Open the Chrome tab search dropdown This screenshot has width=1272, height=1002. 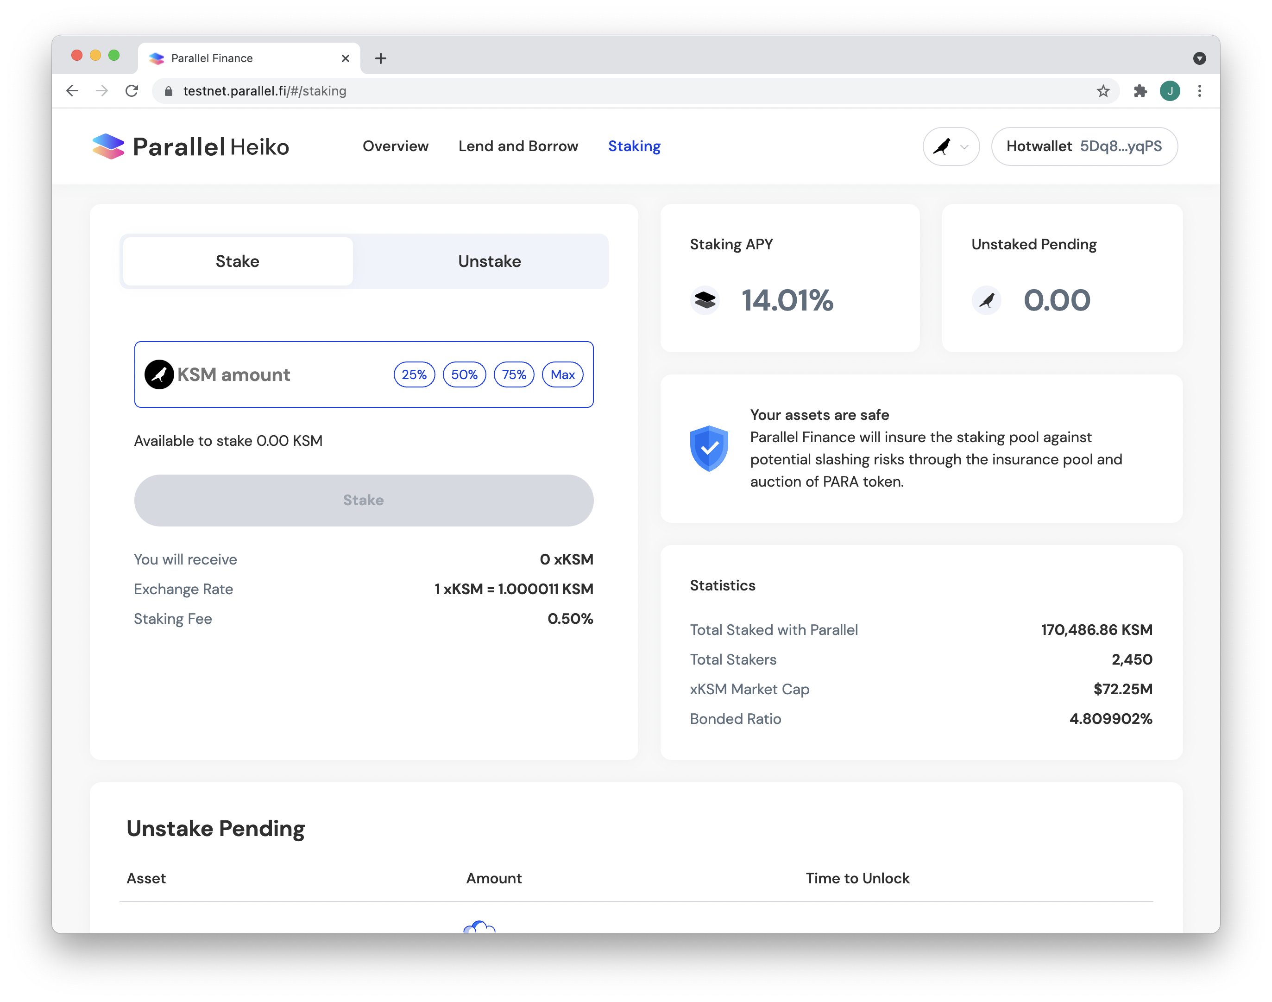pyautogui.click(x=1199, y=58)
